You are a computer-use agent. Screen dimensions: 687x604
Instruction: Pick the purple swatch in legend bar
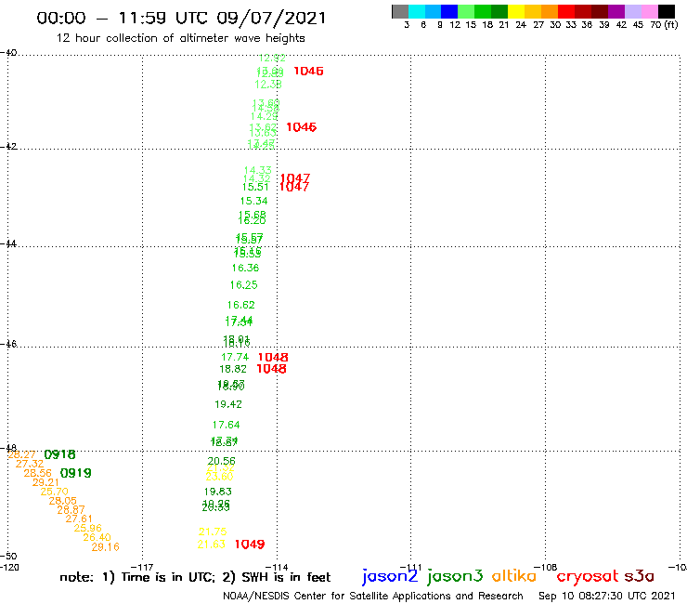click(616, 11)
